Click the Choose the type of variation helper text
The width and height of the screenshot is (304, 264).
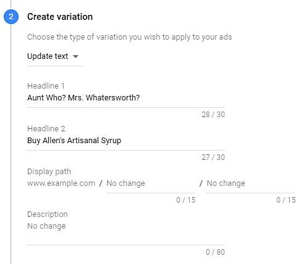pyautogui.click(x=130, y=37)
